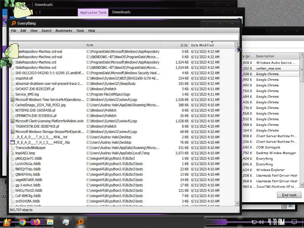Image resolution: width=304 pixels, height=228 pixels.
Task: Select the TranscodedWallpaper file icon
Action: click(x=12, y=148)
